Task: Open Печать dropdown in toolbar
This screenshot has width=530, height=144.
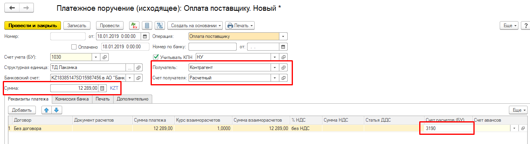Action: tap(240, 26)
